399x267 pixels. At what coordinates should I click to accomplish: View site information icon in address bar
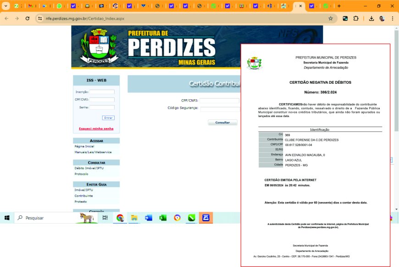(40, 18)
